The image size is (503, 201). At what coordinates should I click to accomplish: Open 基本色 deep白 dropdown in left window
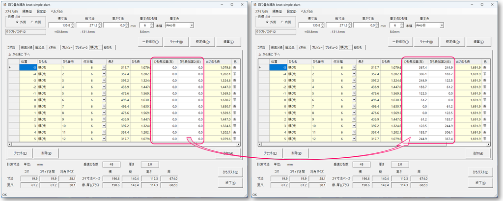192,25
